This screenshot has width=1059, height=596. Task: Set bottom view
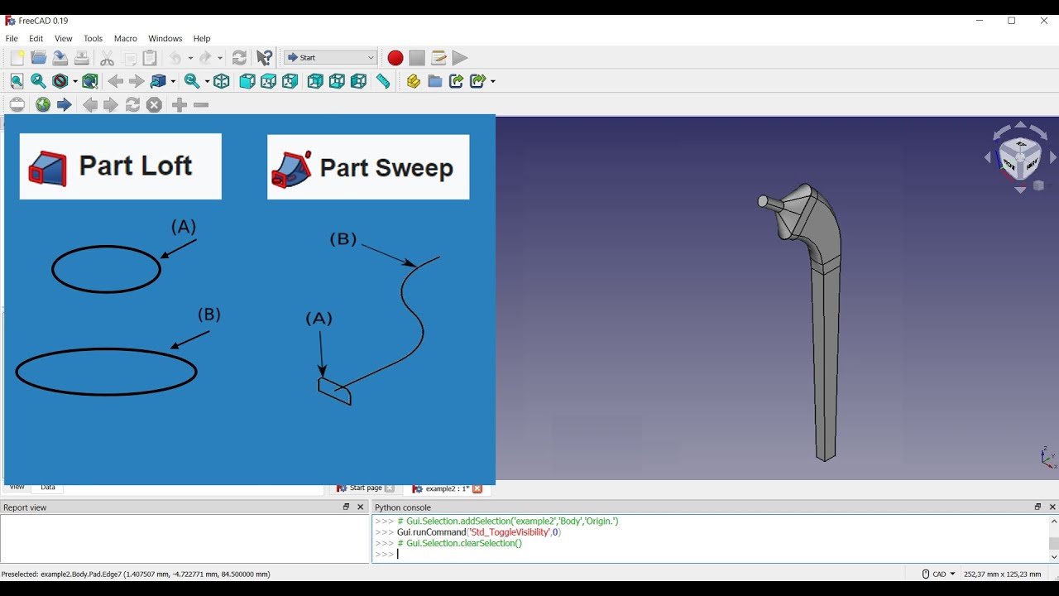point(337,81)
